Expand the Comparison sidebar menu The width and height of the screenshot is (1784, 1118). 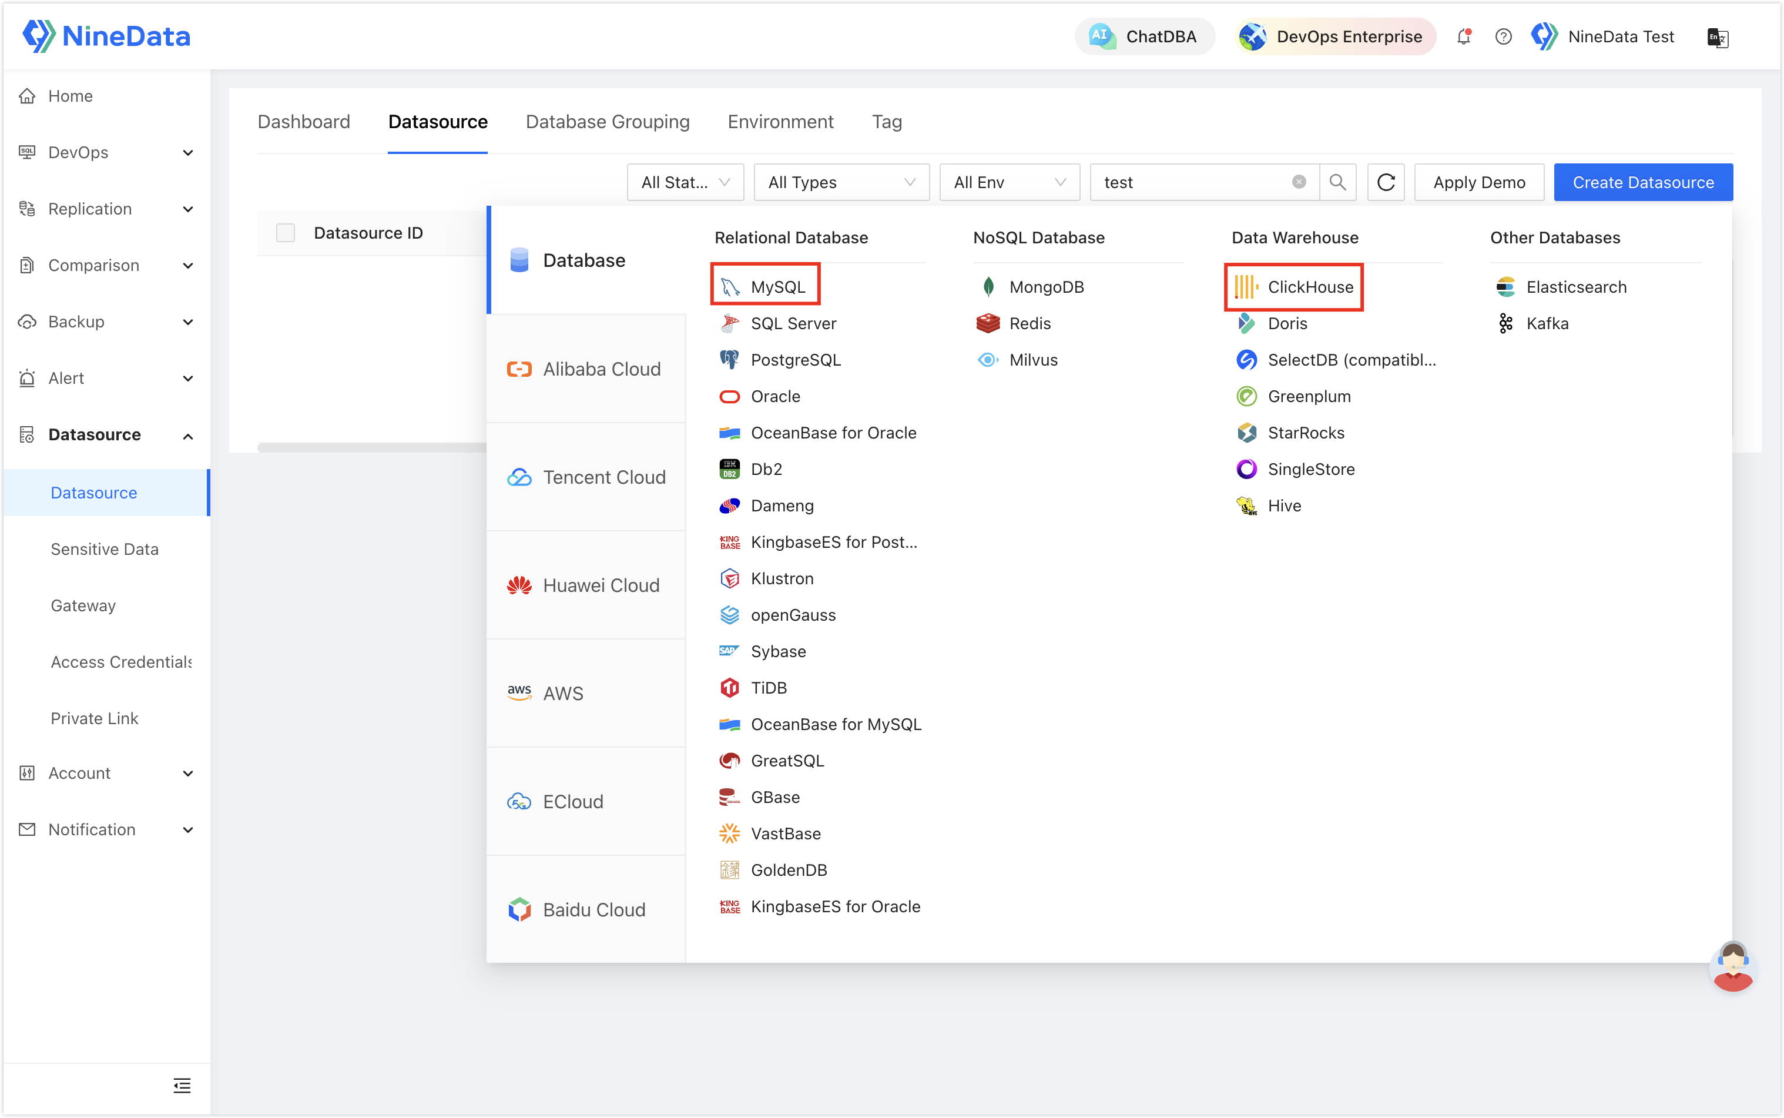(x=106, y=265)
